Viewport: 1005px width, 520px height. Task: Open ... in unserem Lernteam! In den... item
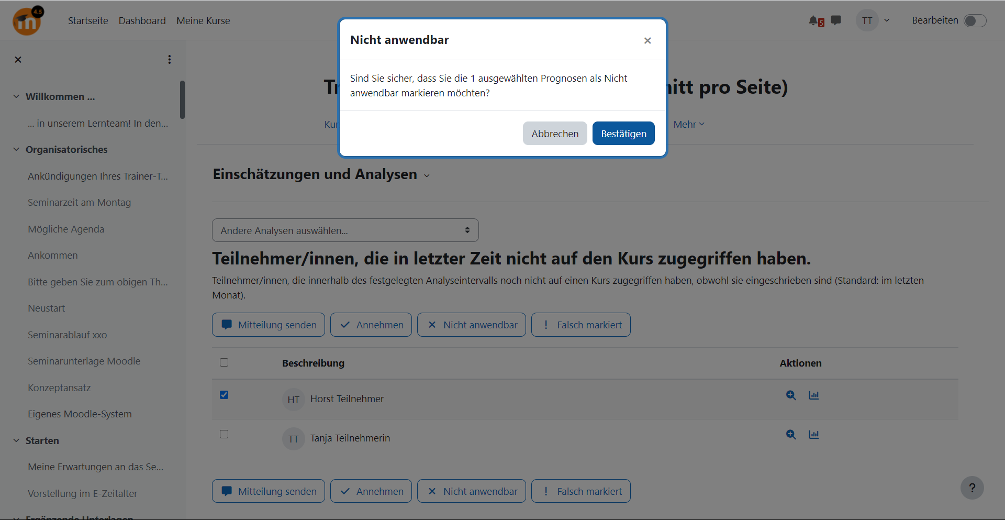tap(98, 123)
